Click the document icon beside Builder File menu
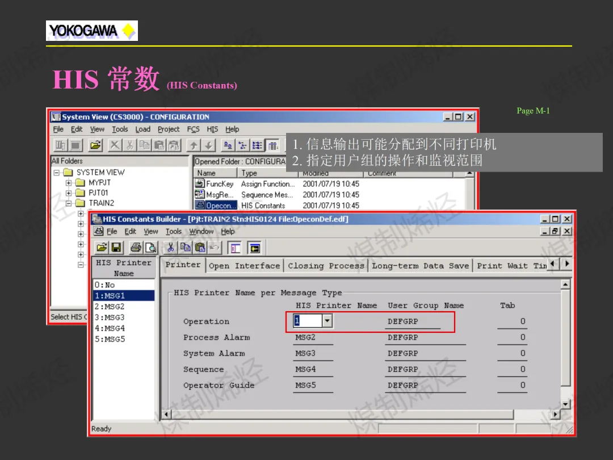The image size is (613, 460). 99,231
